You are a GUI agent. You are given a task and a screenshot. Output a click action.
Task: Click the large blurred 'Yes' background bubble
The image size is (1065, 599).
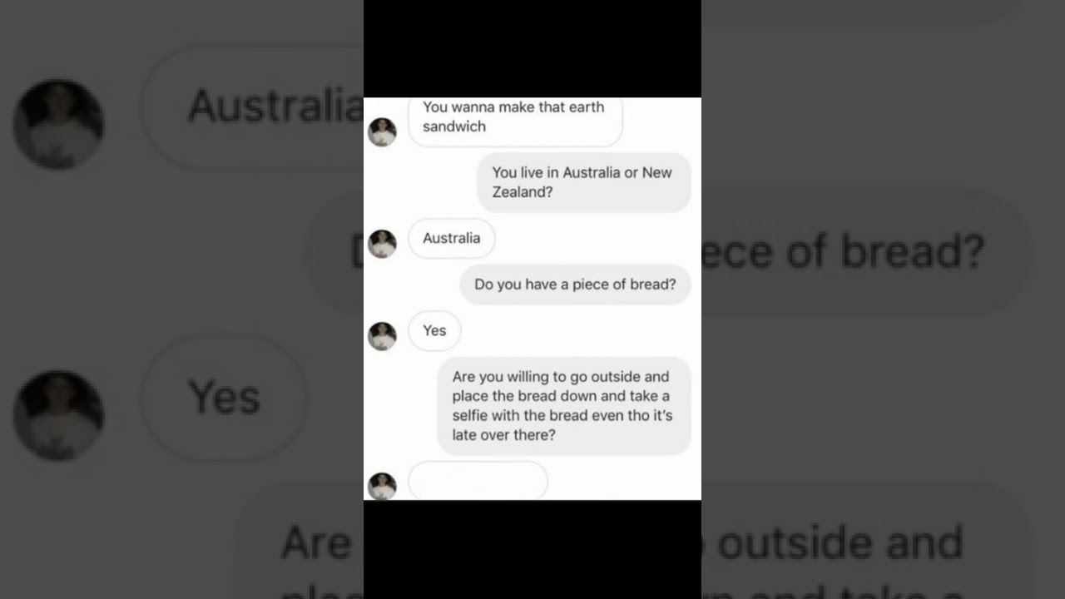[x=224, y=399]
